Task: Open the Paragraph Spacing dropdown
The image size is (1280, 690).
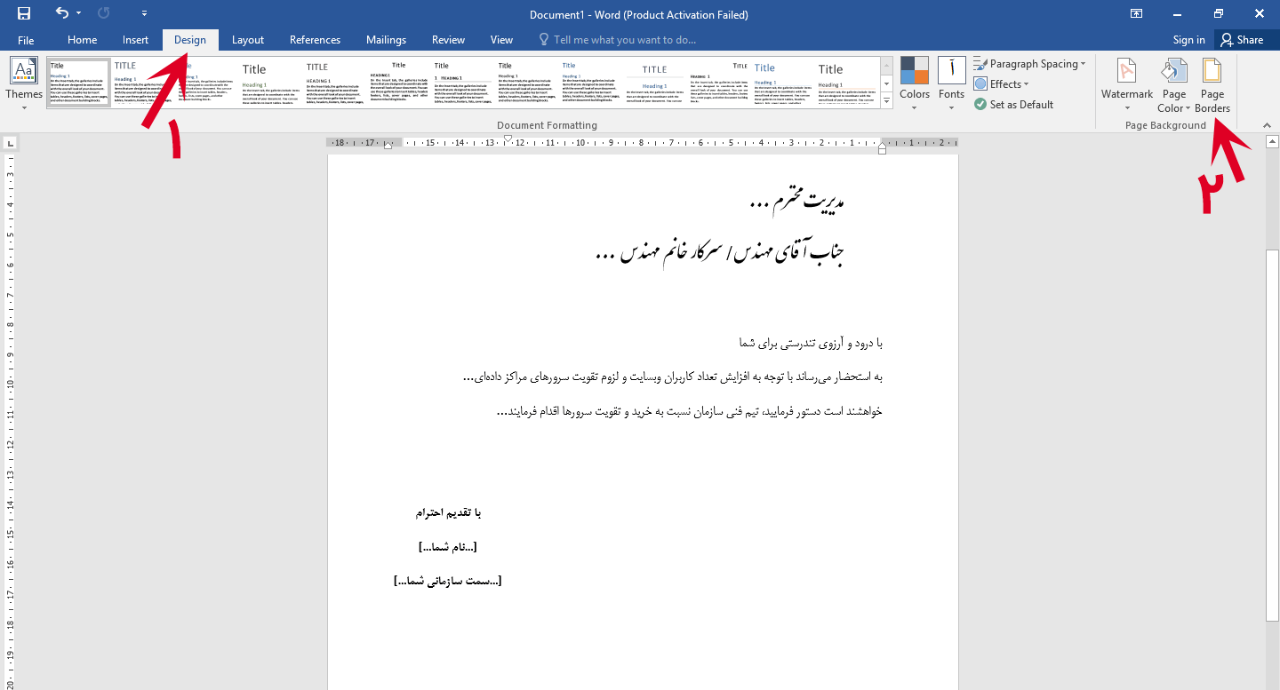Action: 1029,64
